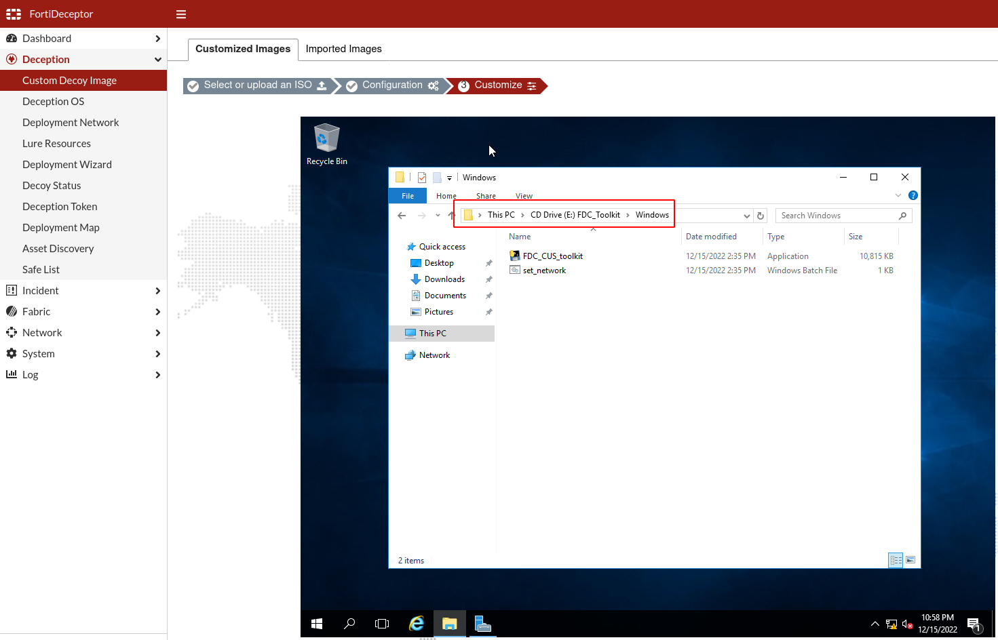
Task: Unpin Desktop from Quick access
Action: [x=488, y=262]
